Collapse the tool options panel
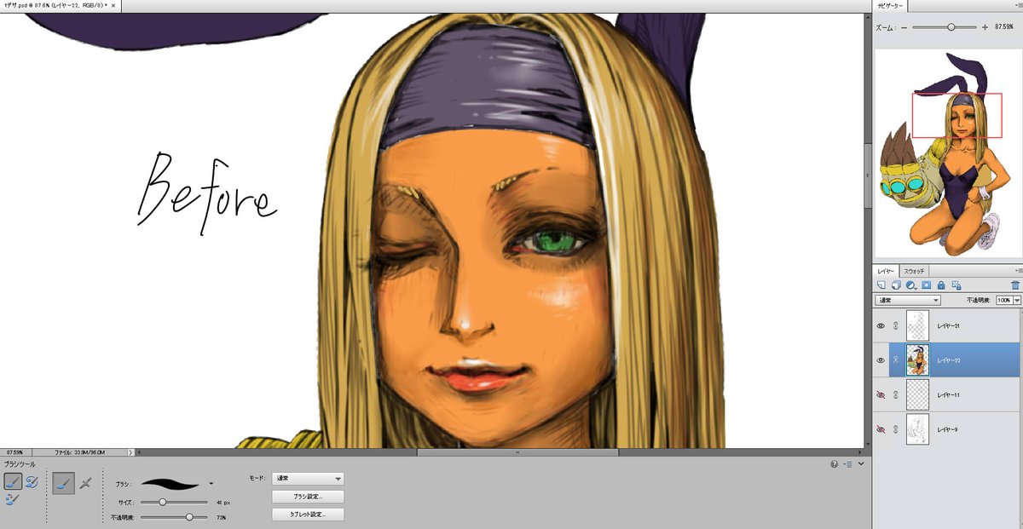This screenshot has height=529, width=1023. (861, 464)
